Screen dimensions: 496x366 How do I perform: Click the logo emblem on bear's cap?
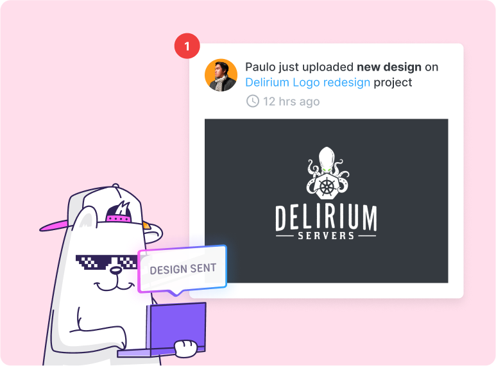[x=119, y=211]
